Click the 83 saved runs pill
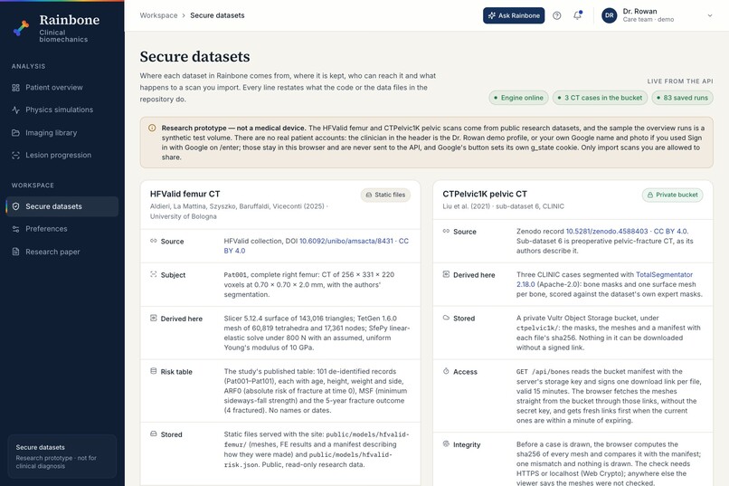Viewport: 729px width, 486px height. tap(682, 98)
